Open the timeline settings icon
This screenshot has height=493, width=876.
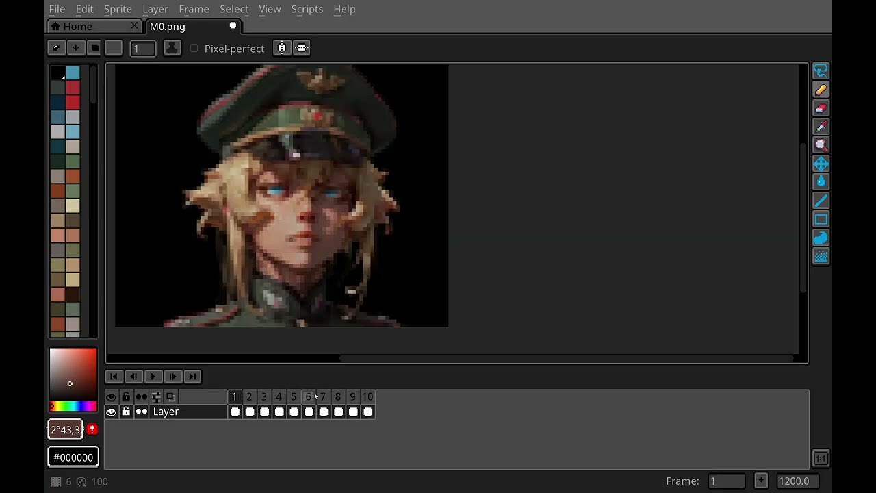pos(156,396)
